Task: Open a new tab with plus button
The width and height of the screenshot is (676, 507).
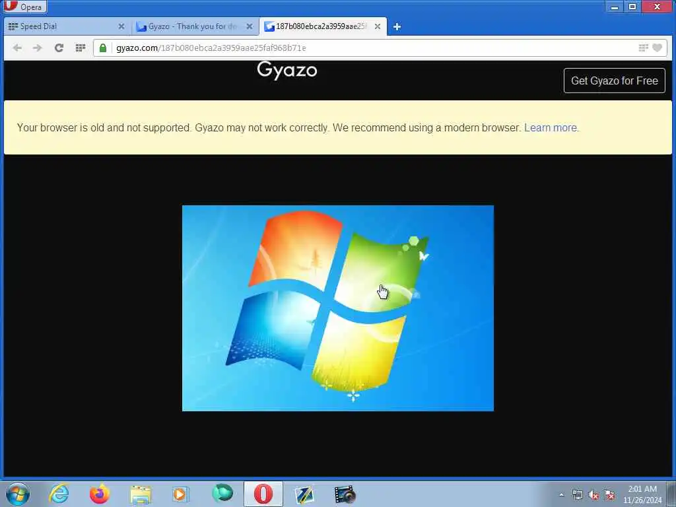Action: click(397, 26)
